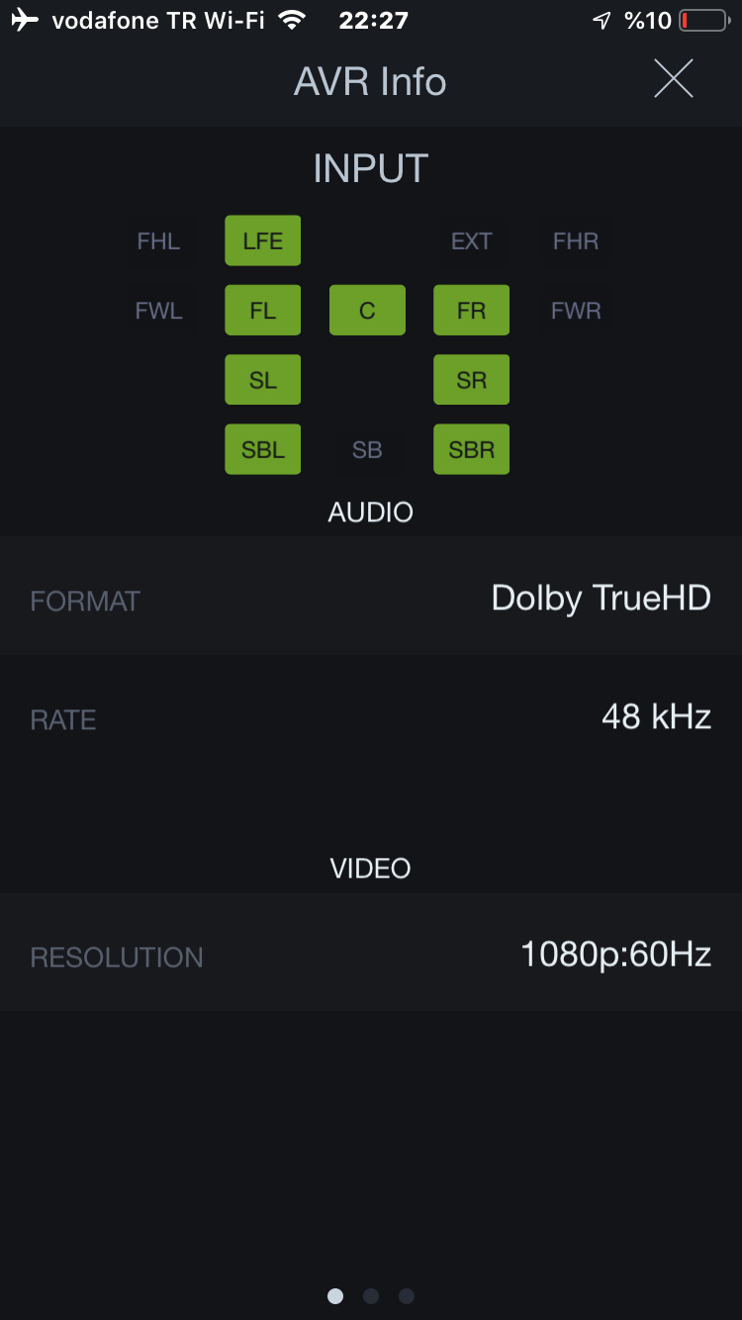The height and width of the screenshot is (1320, 742).
Task: Tap the inactive FWR channel indicator
Action: click(x=576, y=311)
